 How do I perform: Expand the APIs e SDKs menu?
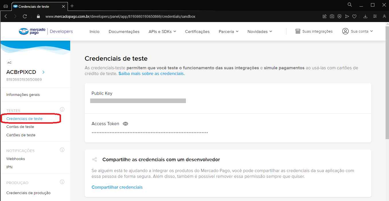(x=162, y=31)
